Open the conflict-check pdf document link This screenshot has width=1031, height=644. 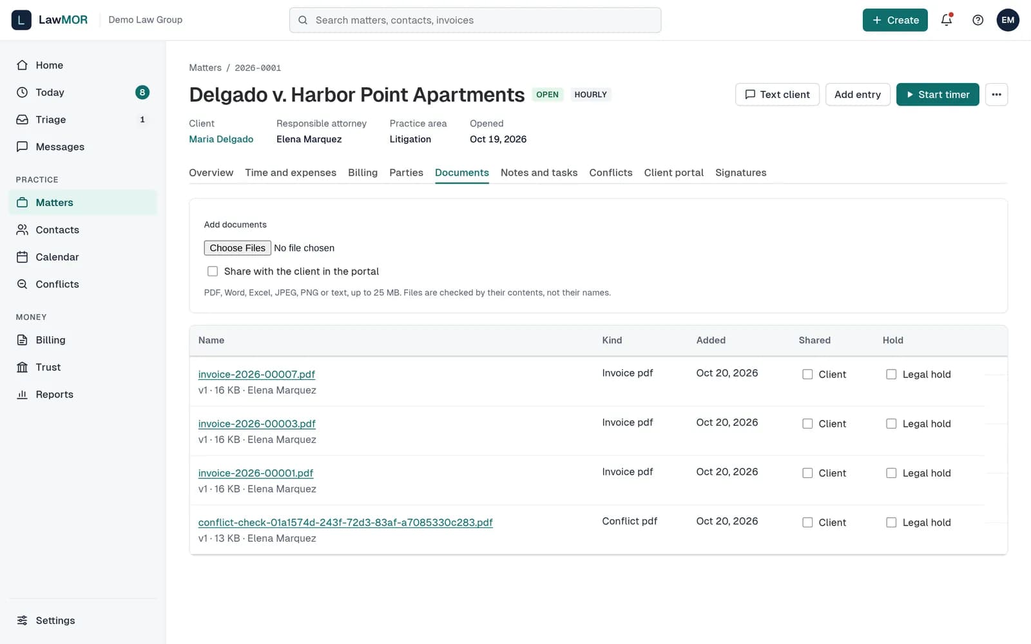[x=345, y=522]
